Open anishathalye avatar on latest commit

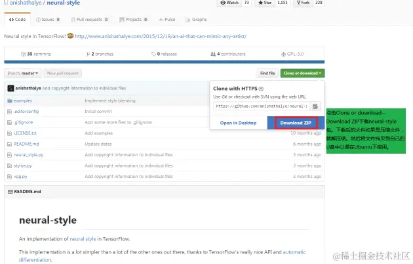[10, 89]
